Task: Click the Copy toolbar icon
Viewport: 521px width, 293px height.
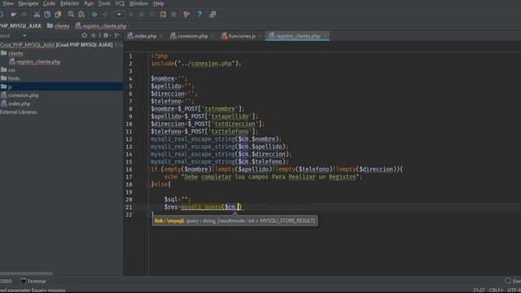Action: 47,15
